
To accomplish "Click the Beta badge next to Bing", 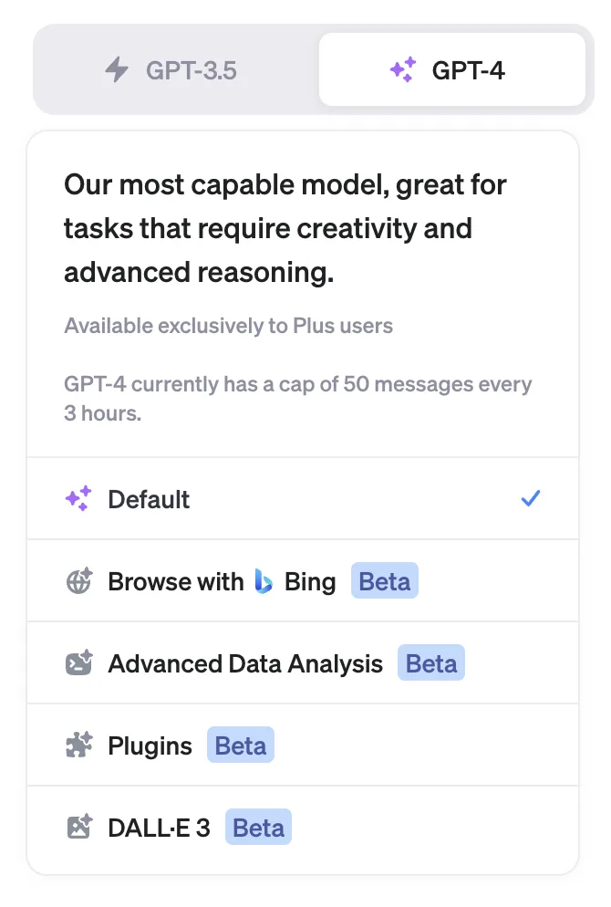I will pyautogui.click(x=385, y=581).
